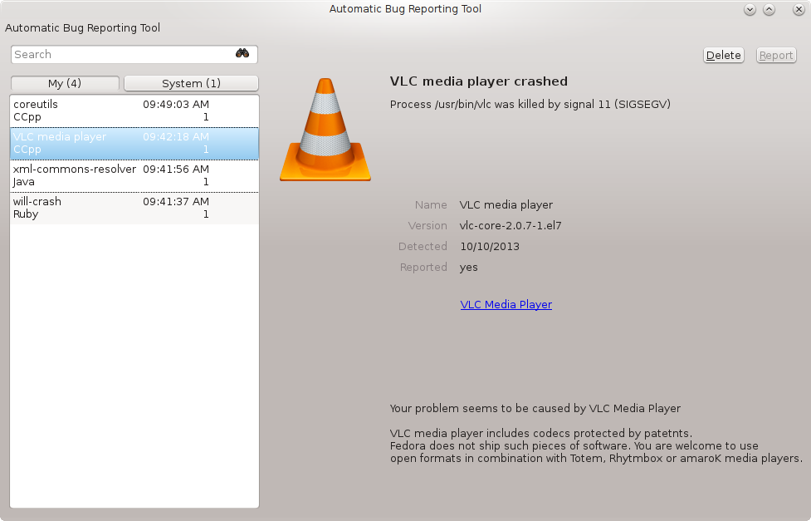Click the binoculars search icon
The width and height of the screenshot is (811, 521).
click(242, 54)
